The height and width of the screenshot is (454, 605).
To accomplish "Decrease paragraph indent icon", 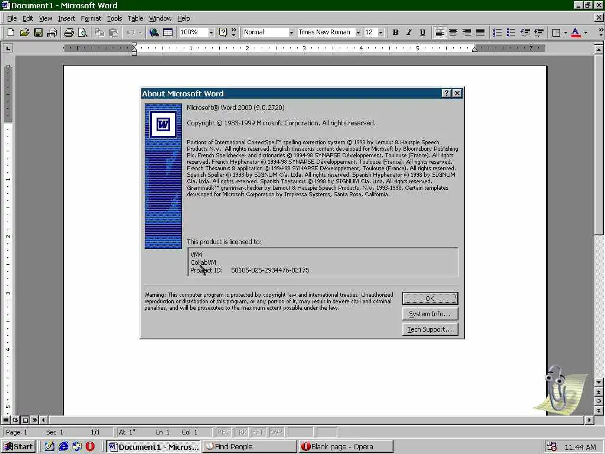I will [x=525, y=33].
